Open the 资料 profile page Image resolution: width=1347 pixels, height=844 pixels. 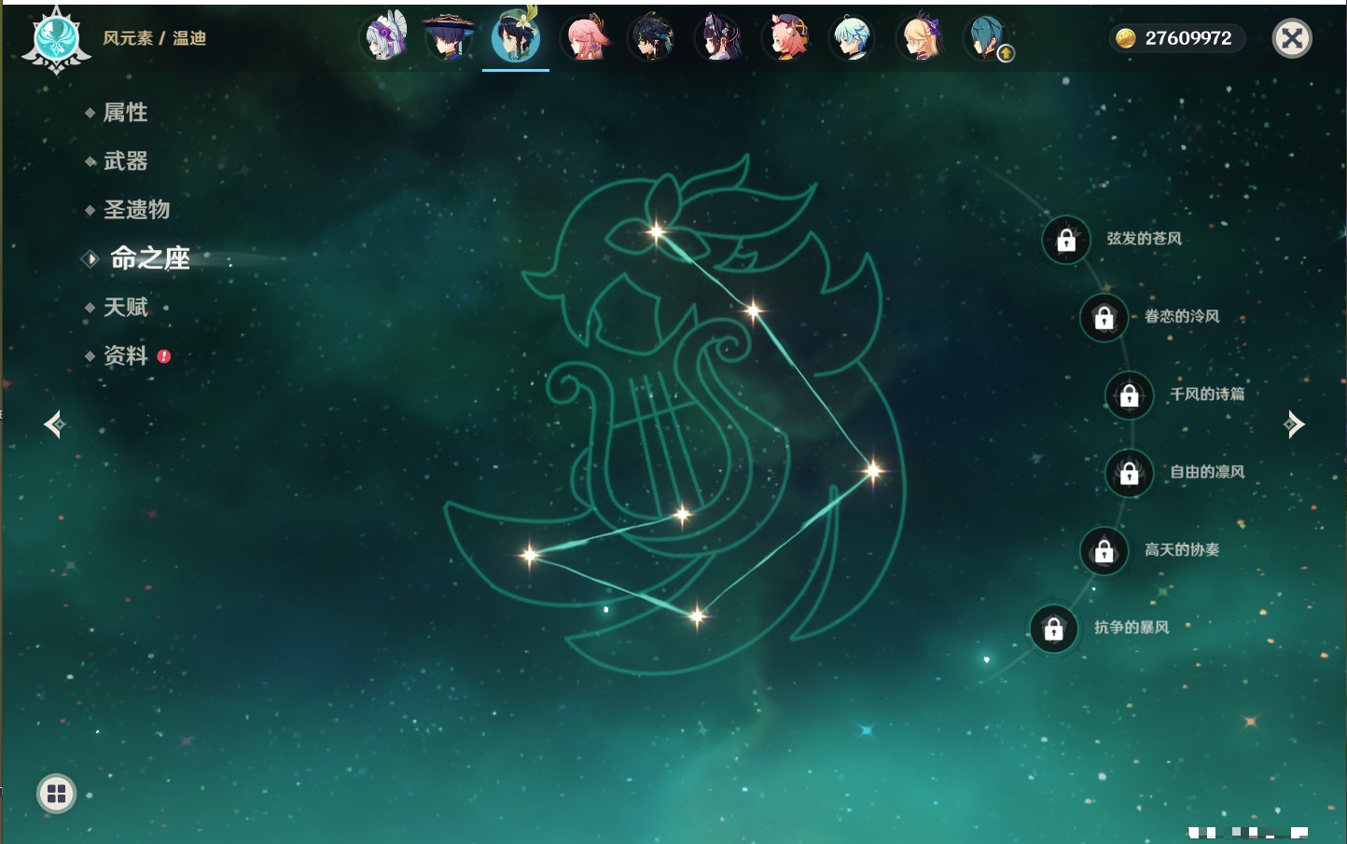point(125,355)
